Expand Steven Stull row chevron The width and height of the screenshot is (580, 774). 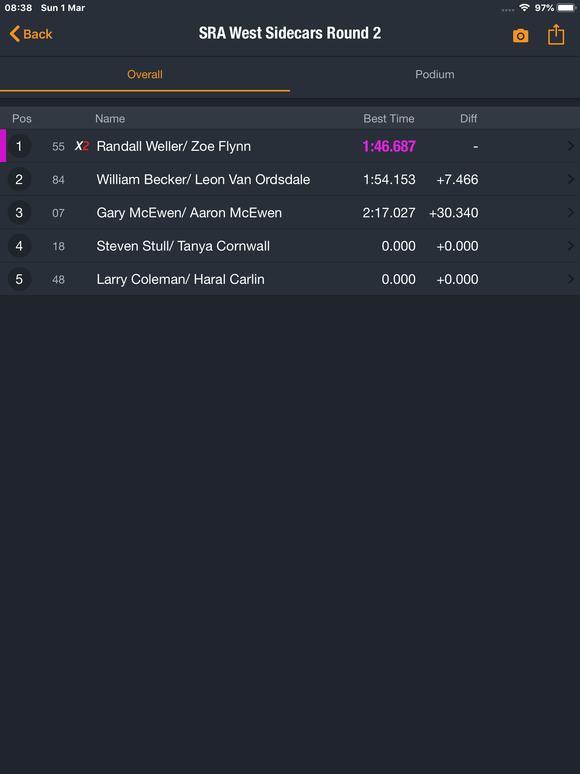coord(571,246)
